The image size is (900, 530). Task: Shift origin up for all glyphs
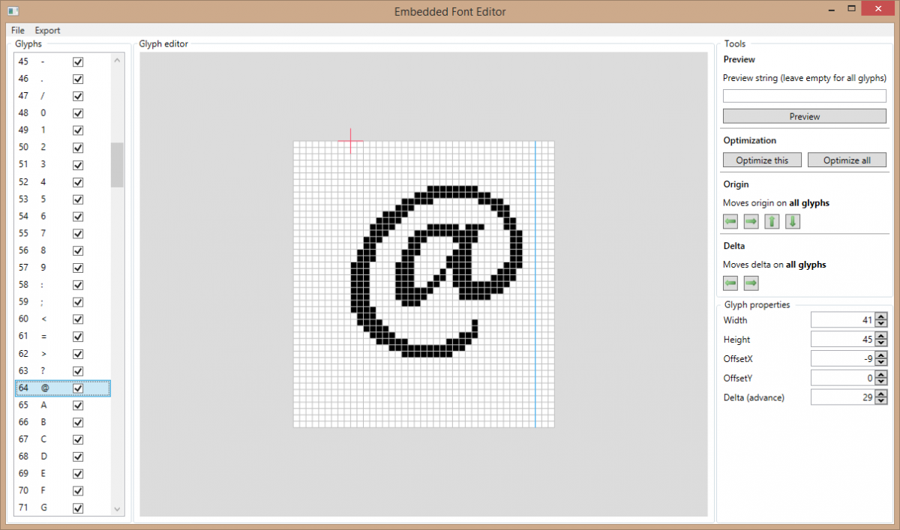click(x=772, y=221)
